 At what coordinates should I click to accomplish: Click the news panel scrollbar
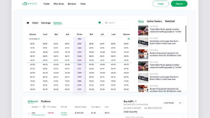186,34
